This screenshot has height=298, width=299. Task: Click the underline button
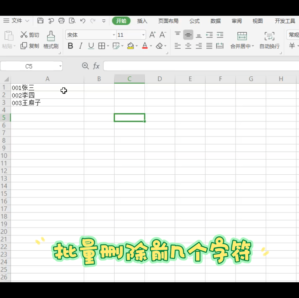[x=91, y=46]
